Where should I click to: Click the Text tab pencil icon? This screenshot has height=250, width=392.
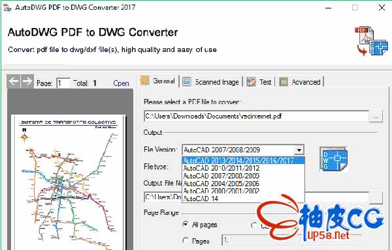251,81
